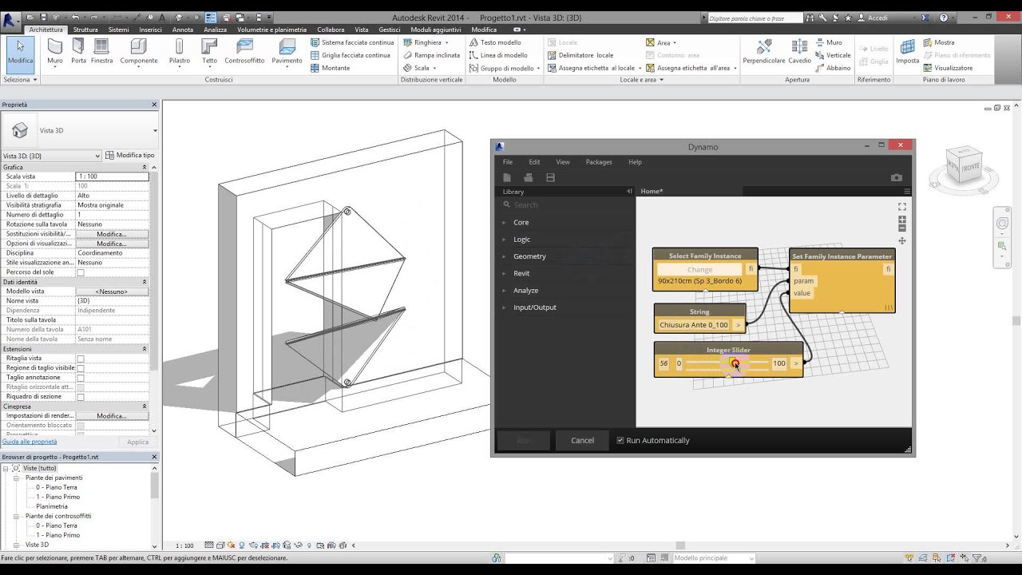Click the Dynamo fit-to-view icon
1022x575 pixels.
tap(902, 206)
